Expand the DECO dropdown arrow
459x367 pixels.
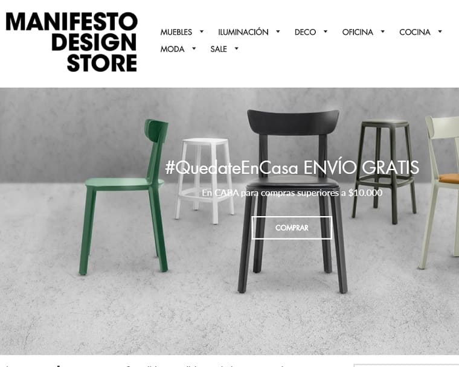click(325, 31)
